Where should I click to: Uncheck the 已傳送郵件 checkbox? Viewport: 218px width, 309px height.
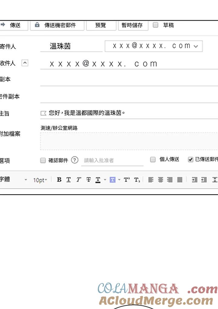190,159
